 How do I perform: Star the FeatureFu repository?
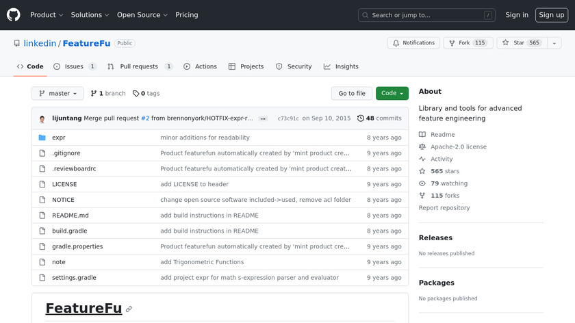click(513, 43)
